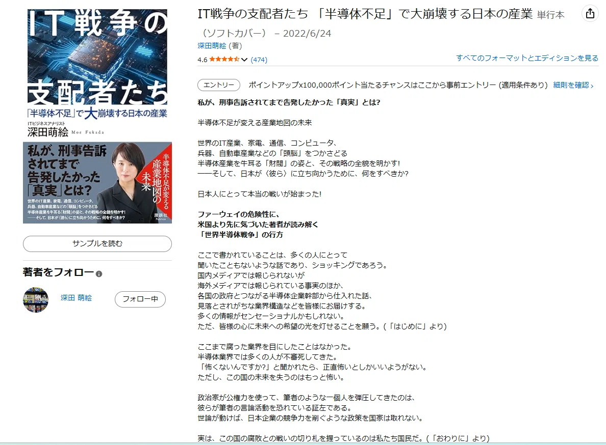Open the (474) reviews link
Image resolution: width=606 pixels, height=445 pixels.
click(259, 60)
